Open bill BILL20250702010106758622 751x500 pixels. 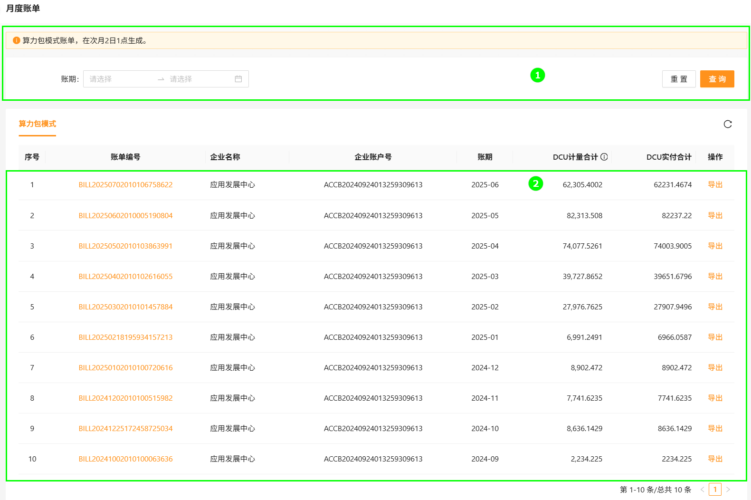[125, 185]
